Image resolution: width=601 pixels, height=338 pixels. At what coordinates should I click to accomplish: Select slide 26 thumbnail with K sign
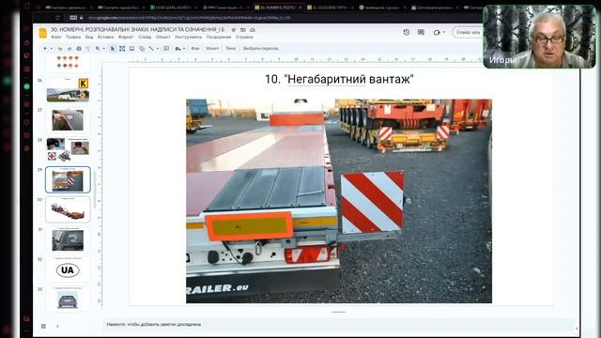click(x=68, y=90)
